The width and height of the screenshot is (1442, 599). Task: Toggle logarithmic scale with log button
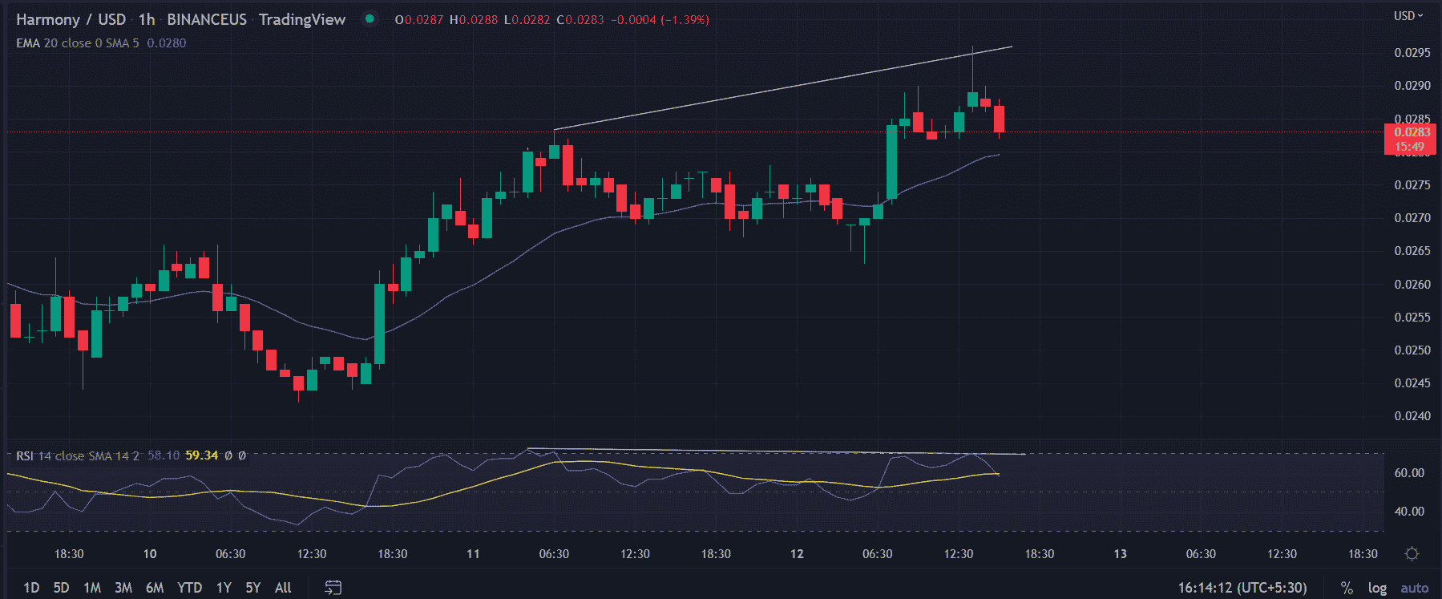click(x=1377, y=588)
